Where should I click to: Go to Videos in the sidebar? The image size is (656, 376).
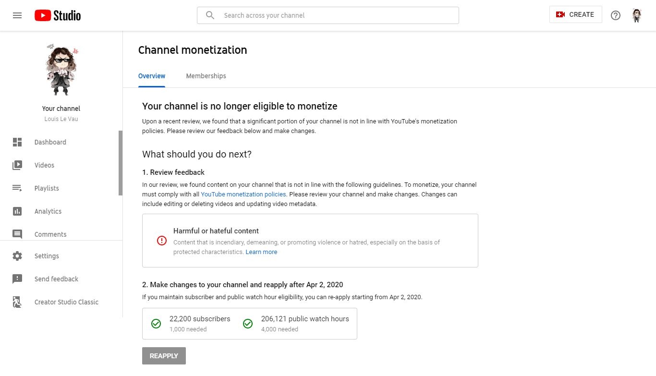[61, 165]
